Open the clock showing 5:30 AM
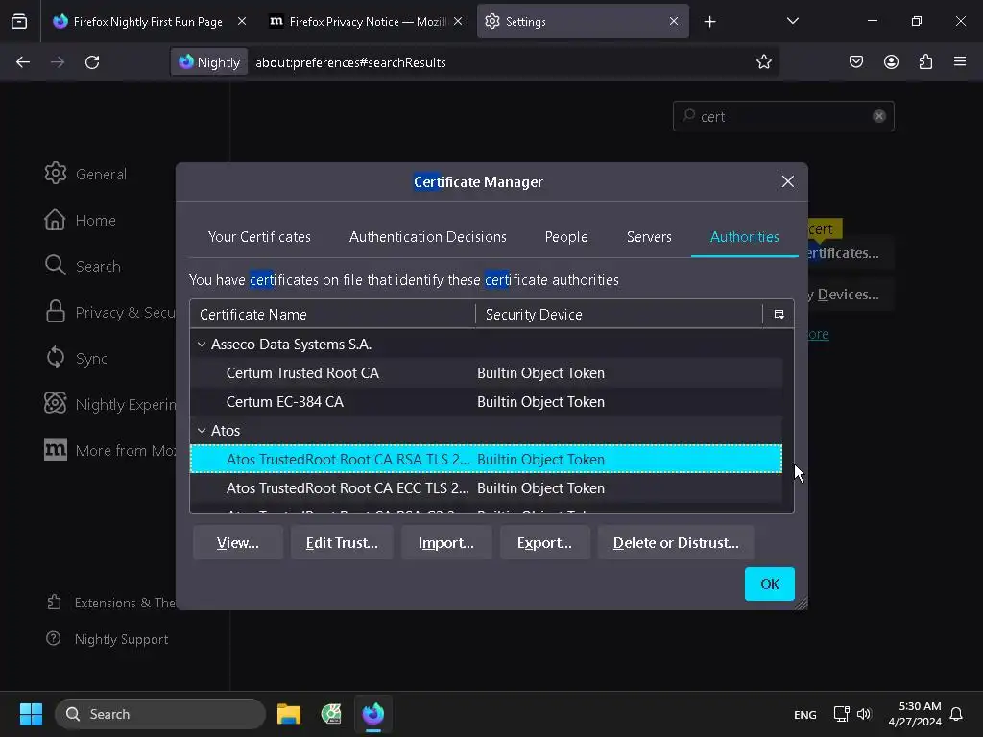This screenshot has height=737, width=983. (x=915, y=714)
